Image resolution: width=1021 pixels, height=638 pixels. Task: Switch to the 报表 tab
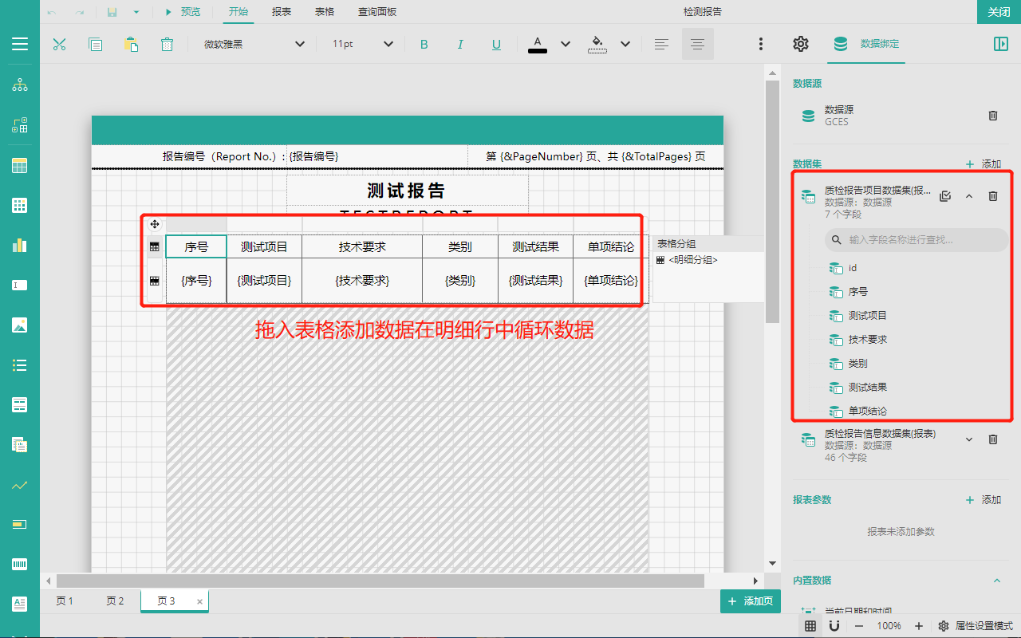282,12
